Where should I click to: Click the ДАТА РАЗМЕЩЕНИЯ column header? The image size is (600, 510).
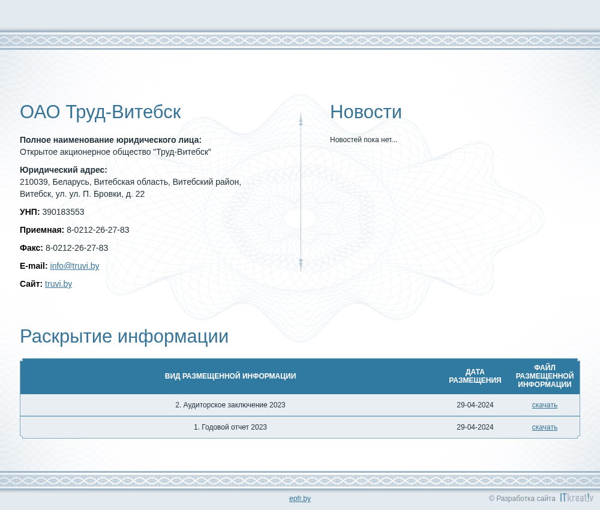pos(475,376)
